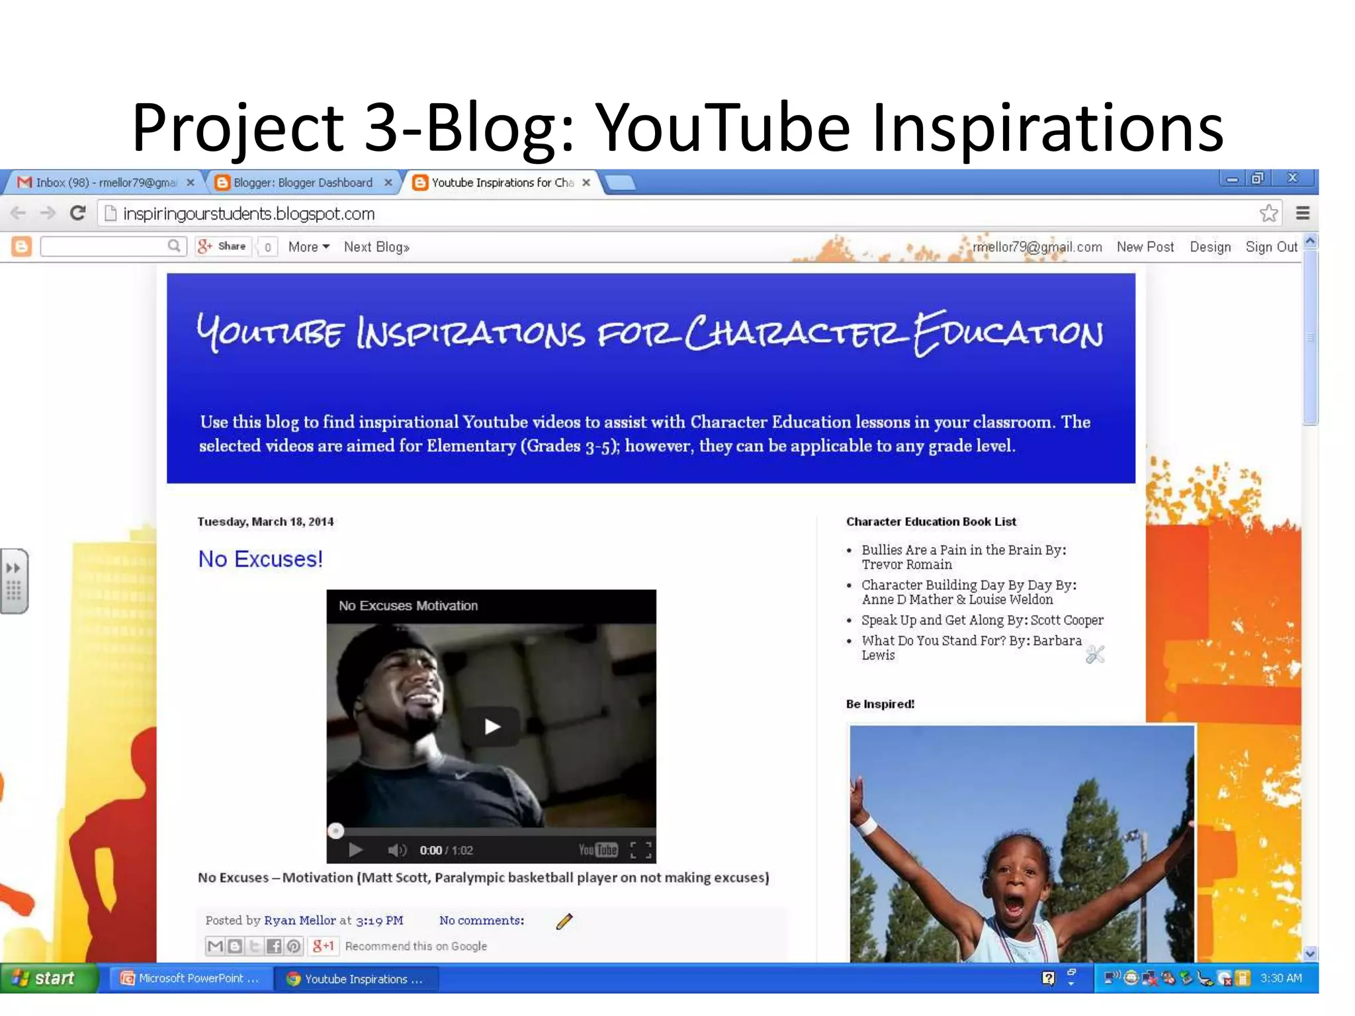Bookmark page with star icon

point(1268,213)
